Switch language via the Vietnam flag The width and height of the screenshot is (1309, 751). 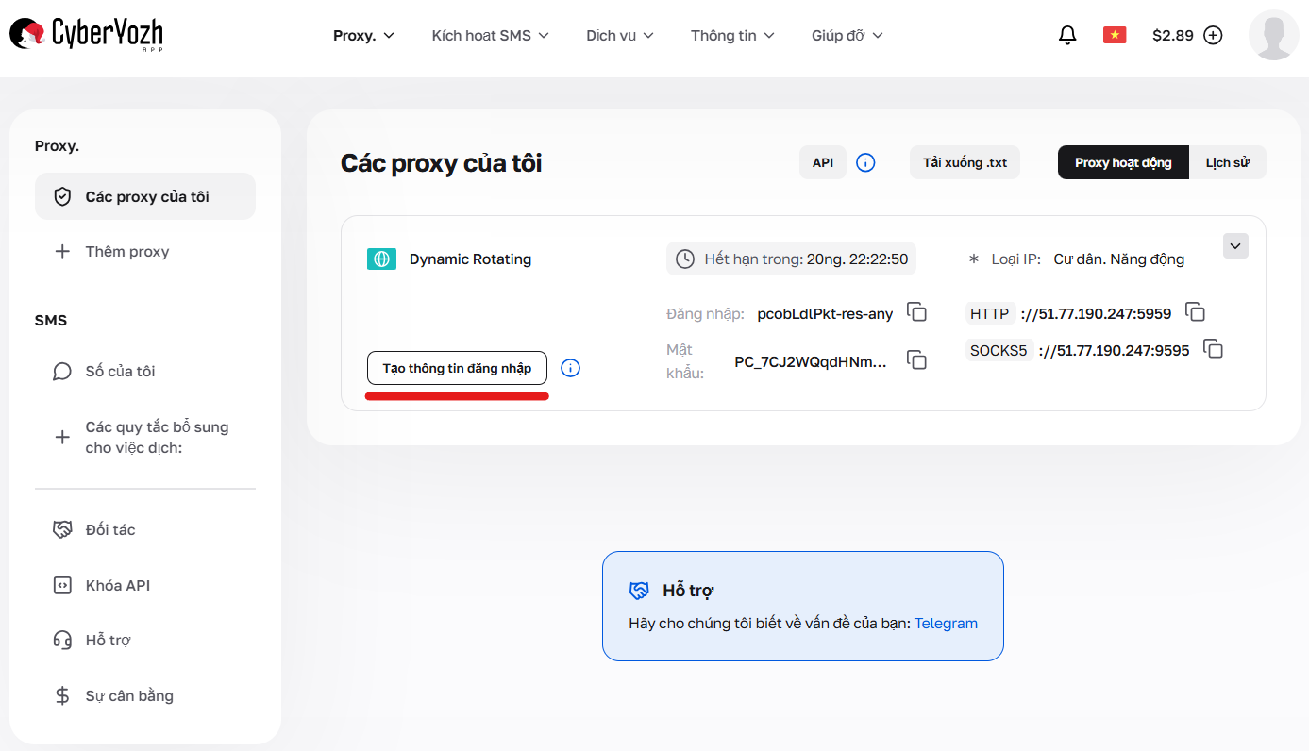pos(1115,34)
